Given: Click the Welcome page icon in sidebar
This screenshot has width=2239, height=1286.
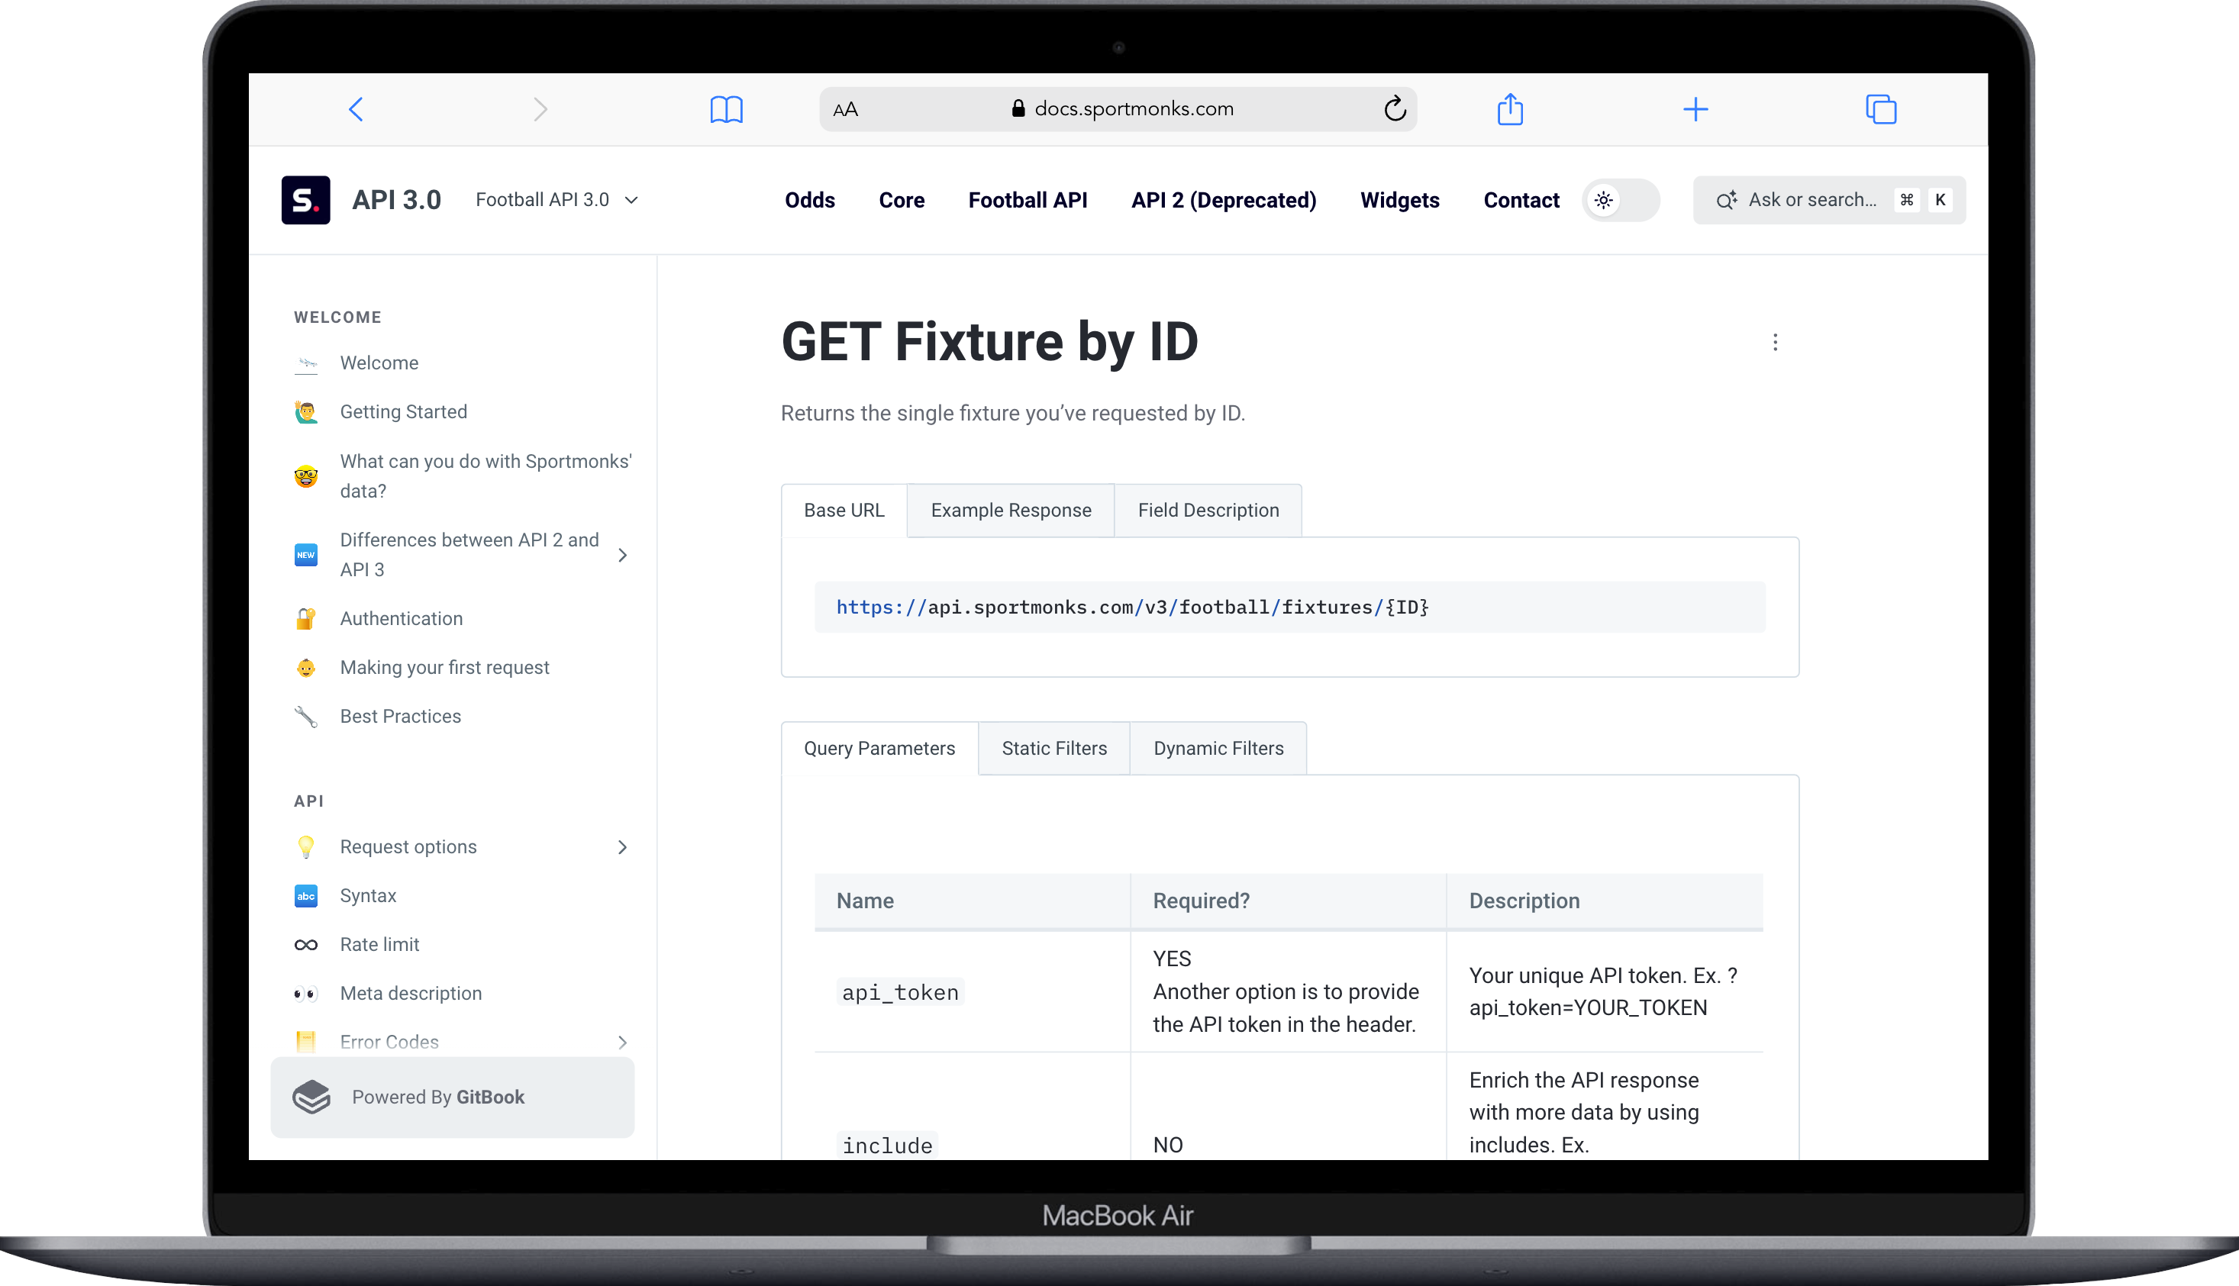Looking at the screenshot, I should 305,363.
